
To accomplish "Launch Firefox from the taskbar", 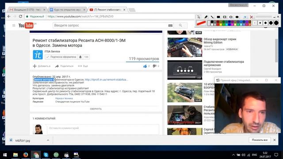I will tap(26, 155).
